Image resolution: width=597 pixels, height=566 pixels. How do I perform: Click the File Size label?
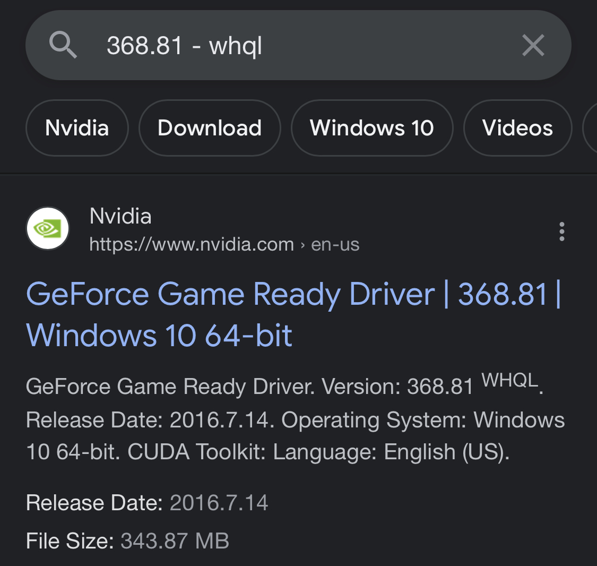point(70,541)
